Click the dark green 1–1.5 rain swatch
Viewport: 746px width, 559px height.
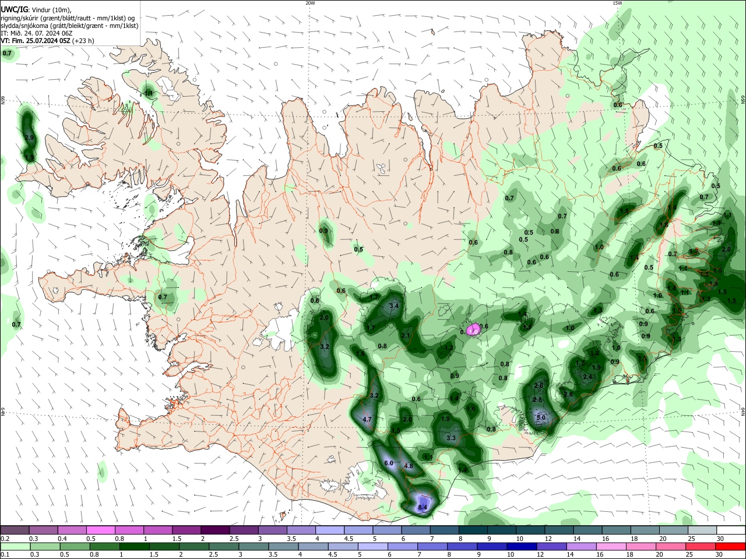(x=134, y=547)
